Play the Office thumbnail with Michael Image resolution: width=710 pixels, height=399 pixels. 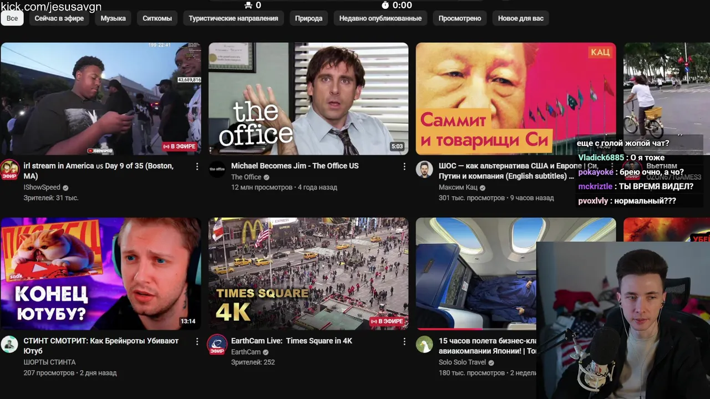(x=308, y=99)
